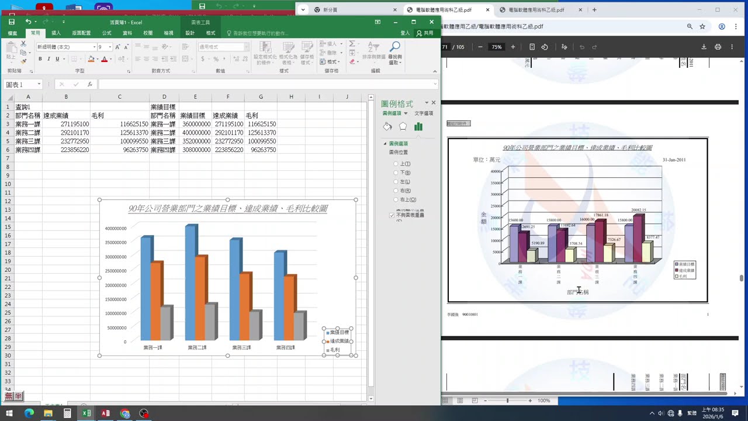Open a new Chrome tab with plus button
748x421 pixels.
coord(594,10)
